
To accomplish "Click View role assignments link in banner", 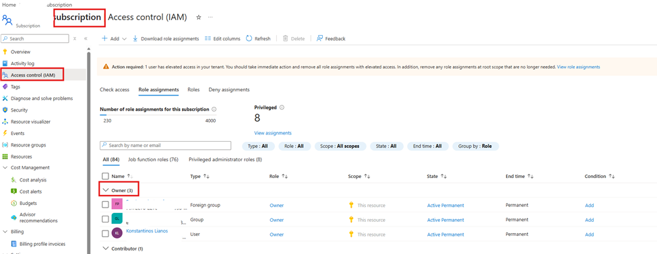I will pos(578,67).
